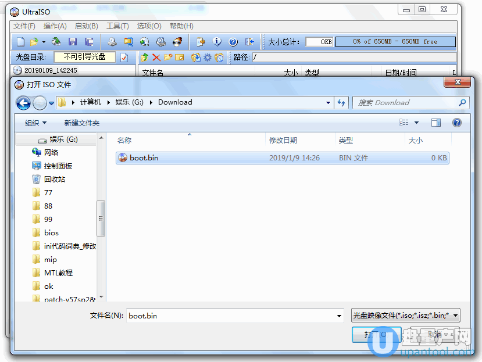Click Forward arrow in open dialog

(x=40, y=103)
